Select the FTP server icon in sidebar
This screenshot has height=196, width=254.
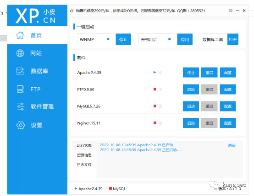tap(20, 89)
